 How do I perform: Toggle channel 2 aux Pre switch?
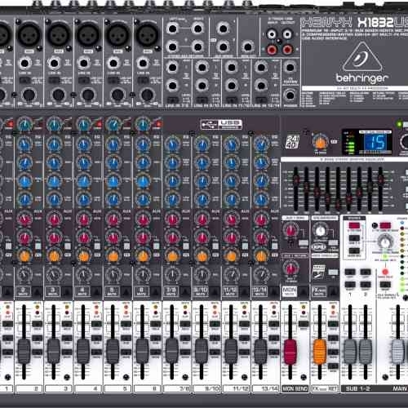pos(38,246)
